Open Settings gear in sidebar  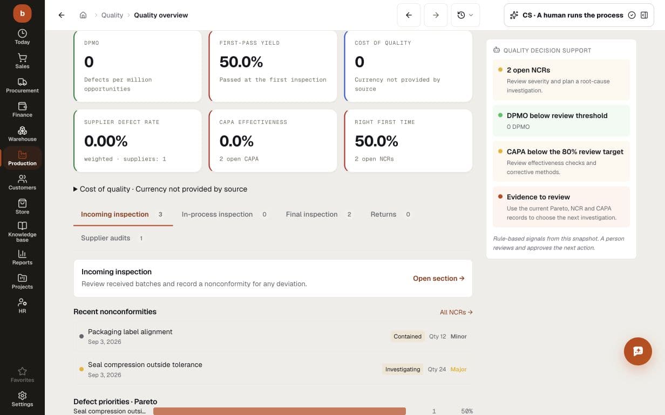click(22, 399)
